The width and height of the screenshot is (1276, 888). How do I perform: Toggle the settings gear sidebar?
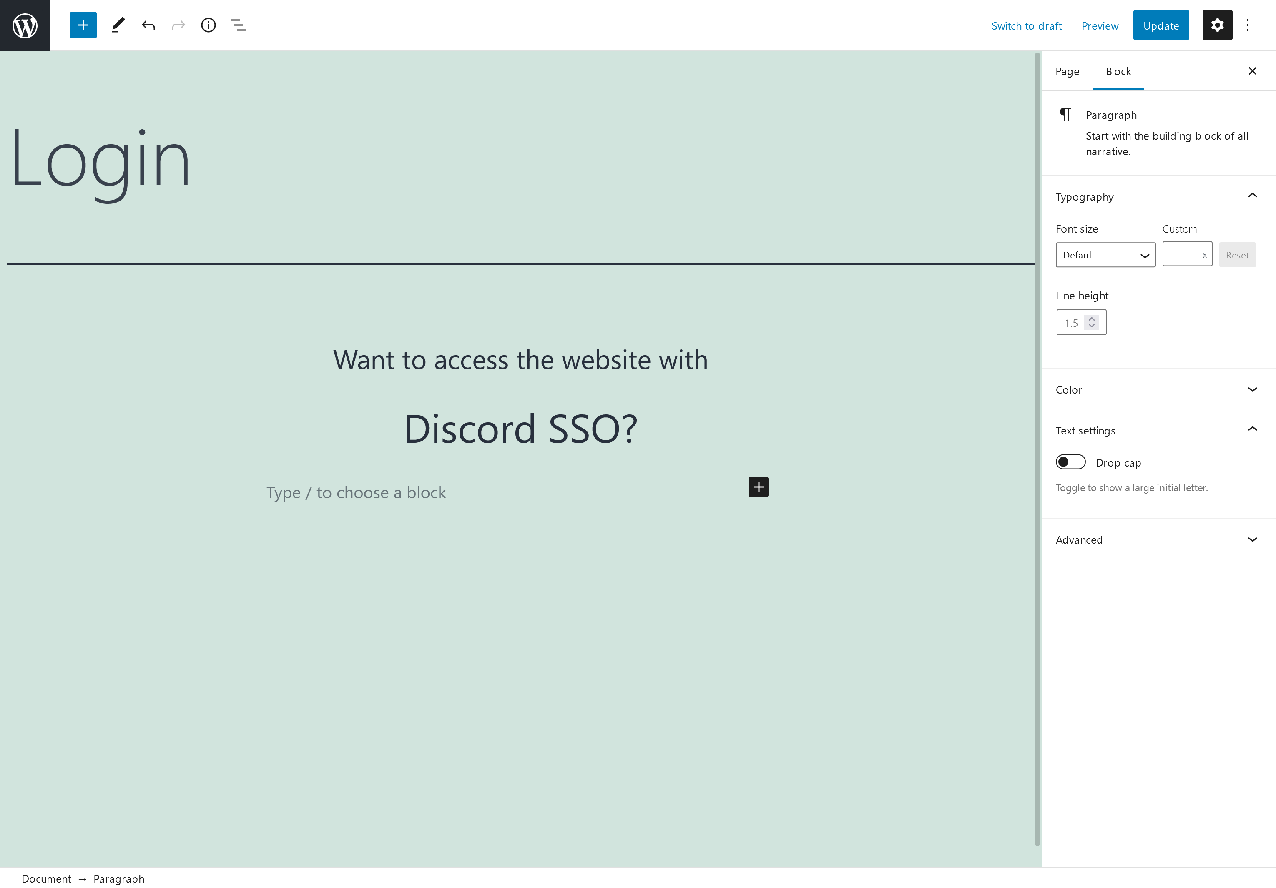[x=1217, y=25]
